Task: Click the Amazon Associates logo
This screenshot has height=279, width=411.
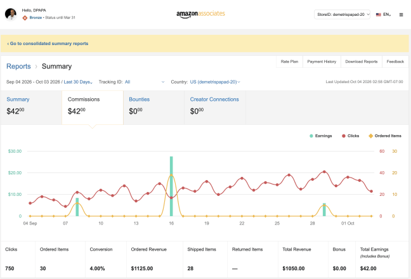Action: point(200,14)
